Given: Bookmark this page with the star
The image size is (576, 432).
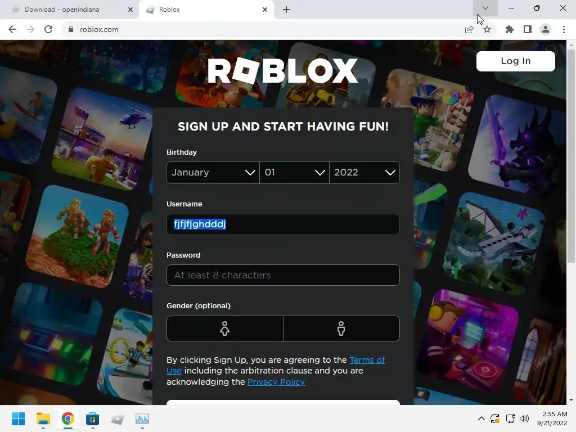Looking at the screenshot, I should click(x=487, y=29).
